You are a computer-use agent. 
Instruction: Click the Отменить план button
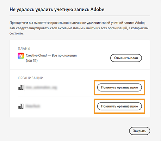126,58
